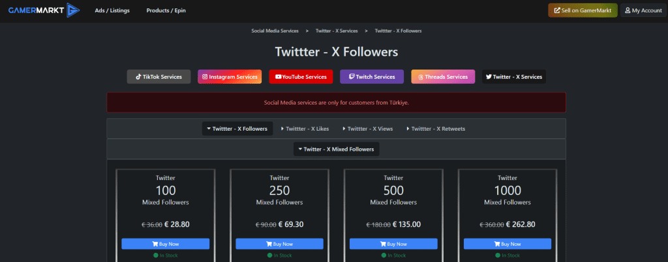Buy Now for 250 Mixed Followers
This screenshot has width=668, height=262.
coord(279,244)
